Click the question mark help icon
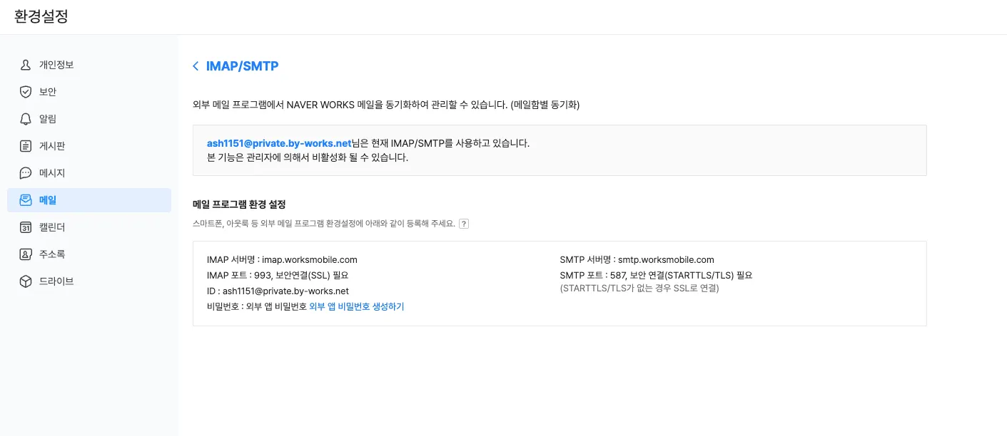Viewport: 1007px width, 436px height. click(x=464, y=224)
